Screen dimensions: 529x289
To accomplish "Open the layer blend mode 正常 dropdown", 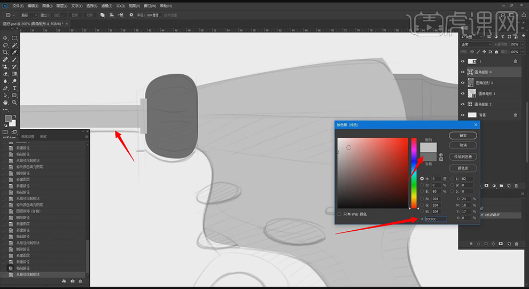I will (477, 44).
